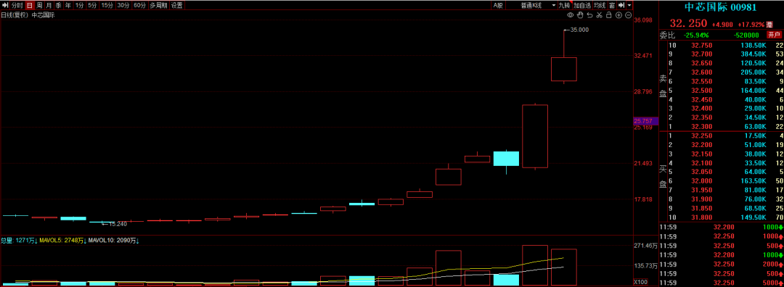
Task: Open the 普通K线 chart type dropdown
Action: point(531,5)
